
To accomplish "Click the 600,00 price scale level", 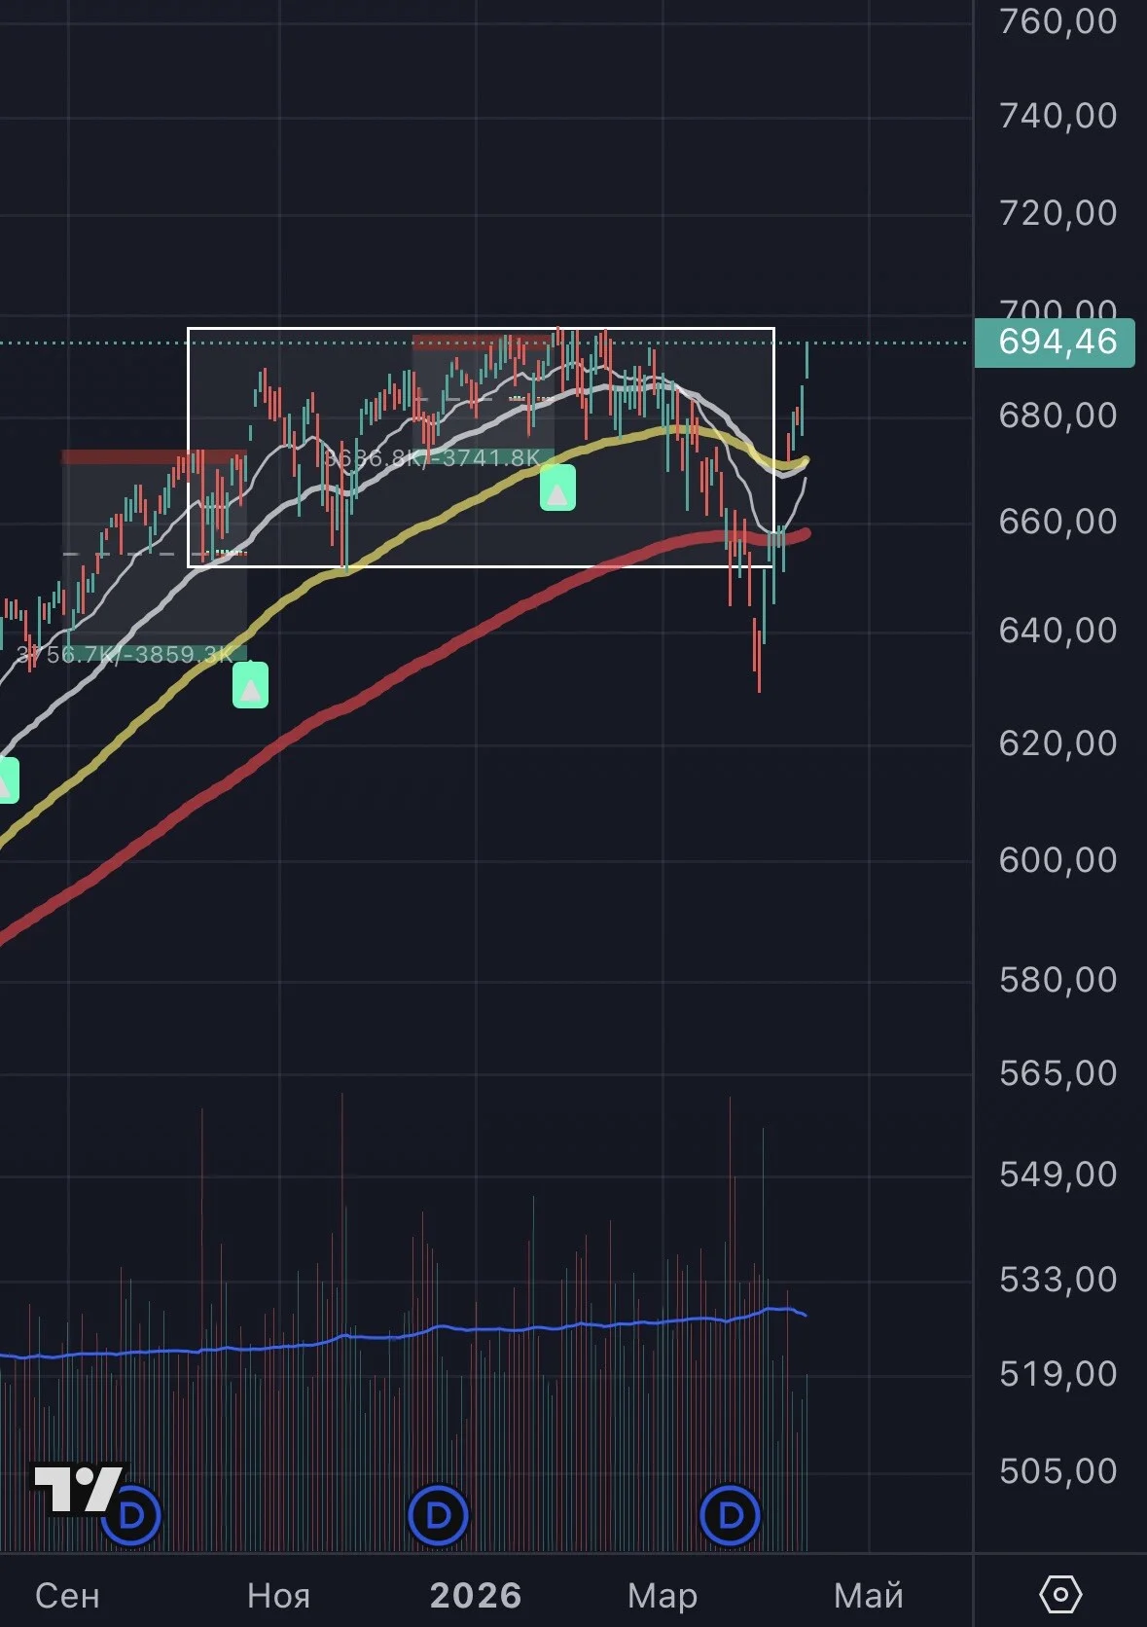I will tap(1058, 860).
